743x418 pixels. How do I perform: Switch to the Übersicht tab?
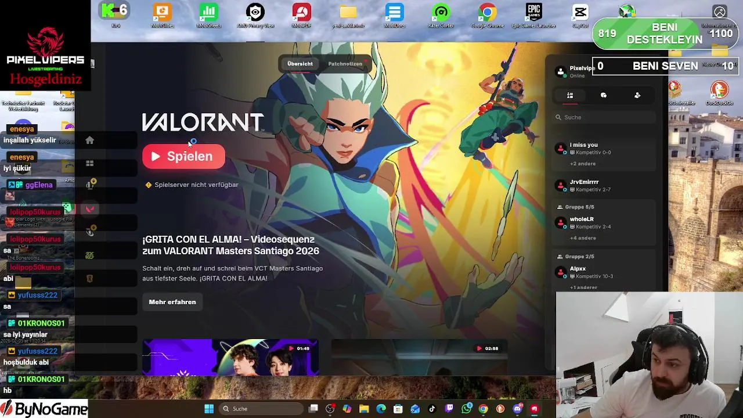coord(300,64)
